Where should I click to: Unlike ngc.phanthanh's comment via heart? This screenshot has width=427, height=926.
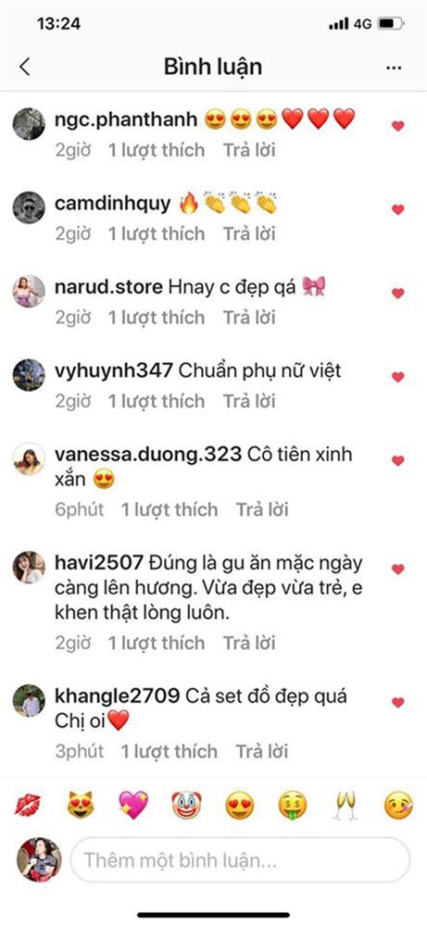point(398,126)
